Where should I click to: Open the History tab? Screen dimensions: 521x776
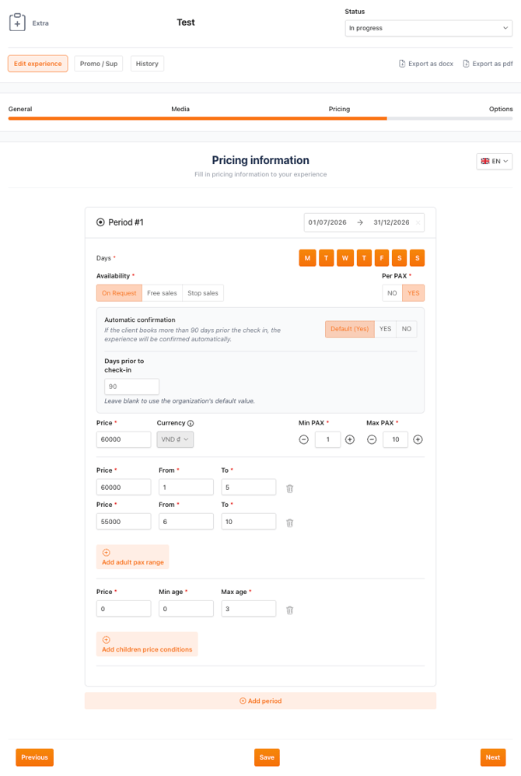point(147,64)
